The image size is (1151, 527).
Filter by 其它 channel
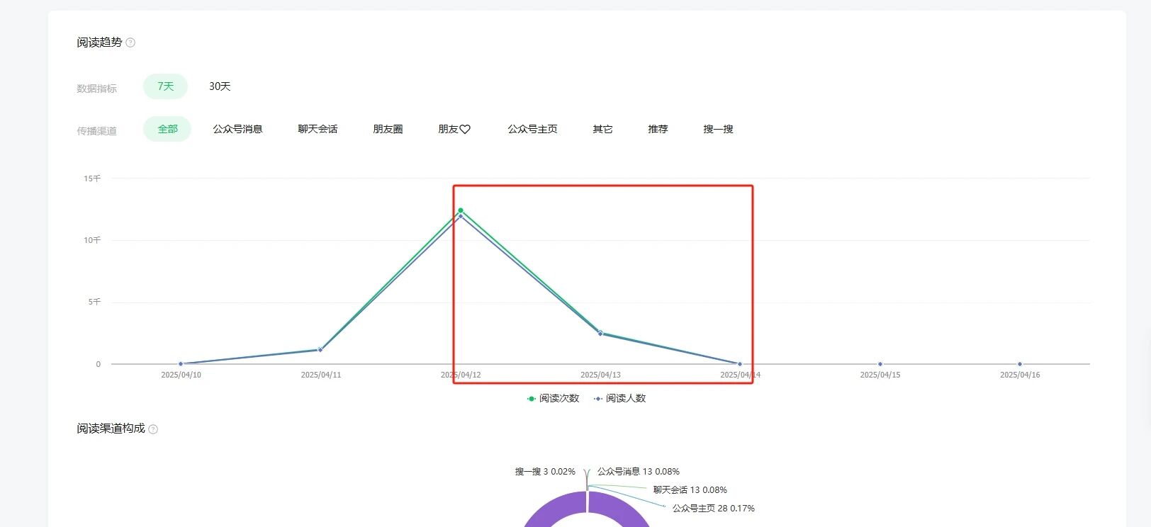pyautogui.click(x=602, y=129)
